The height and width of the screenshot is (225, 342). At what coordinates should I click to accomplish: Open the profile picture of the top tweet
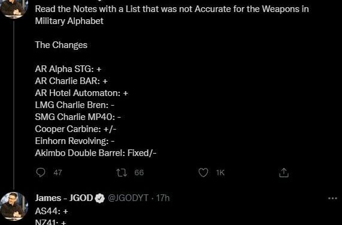[x=14, y=8]
